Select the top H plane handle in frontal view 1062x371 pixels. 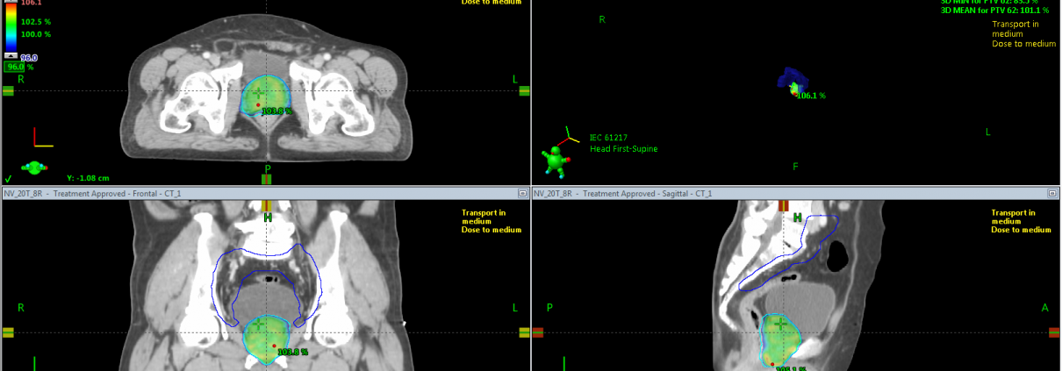pos(267,205)
